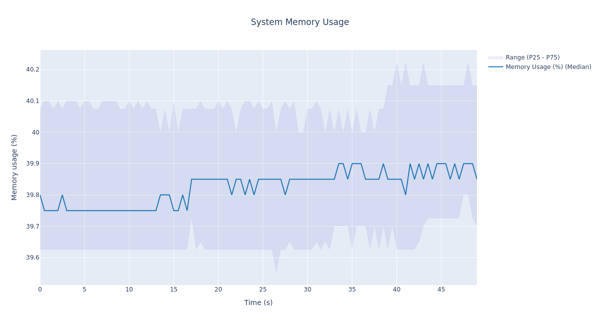This screenshot has width=600, height=325.
Task: Toggle the Range (P25 - P75) legend entry
Action: (x=532, y=57)
